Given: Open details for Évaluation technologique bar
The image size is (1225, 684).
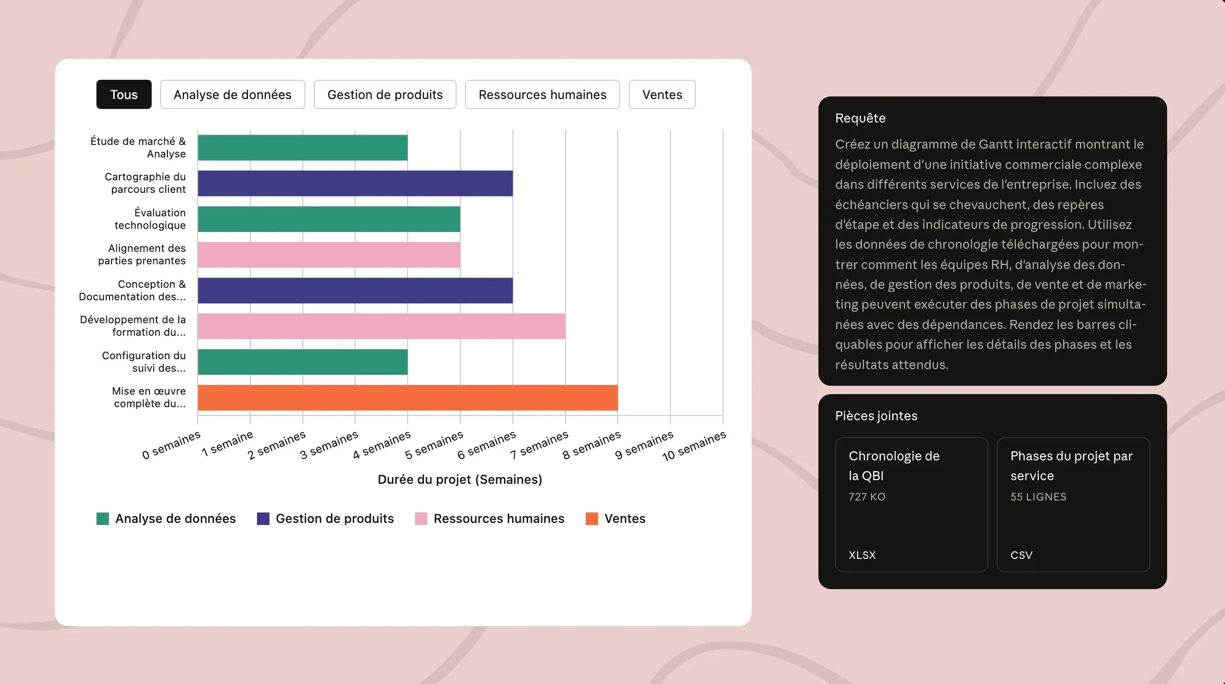Looking at the screenshot, I should tap(328, 219).
